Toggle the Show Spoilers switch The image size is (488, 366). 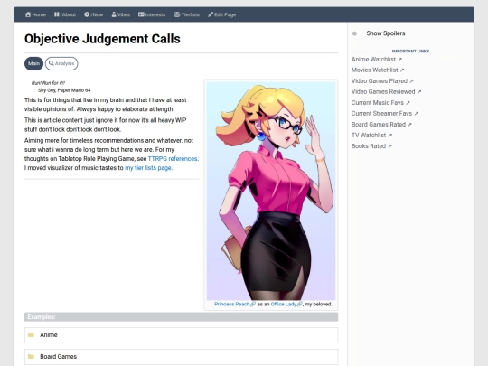pos(357,33)
